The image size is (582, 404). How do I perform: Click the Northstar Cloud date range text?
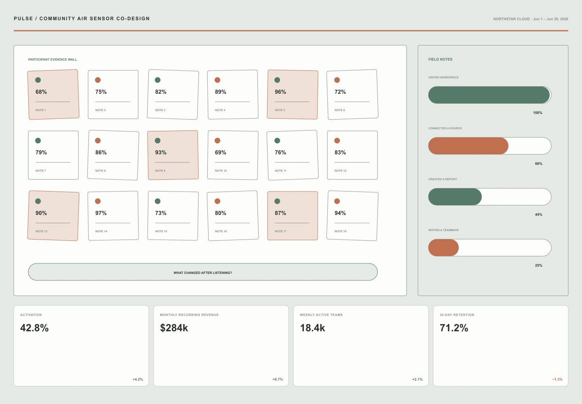(531, 19)
